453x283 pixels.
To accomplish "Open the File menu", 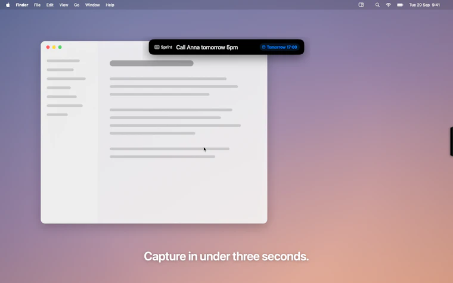I will (38, 5).
